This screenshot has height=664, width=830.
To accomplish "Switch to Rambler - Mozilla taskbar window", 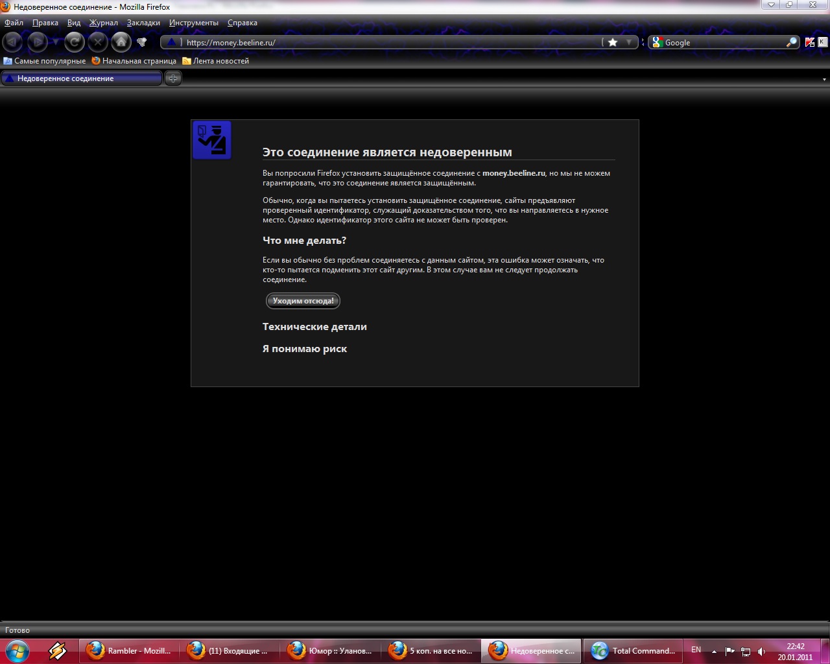I will (x=130, y=650).
